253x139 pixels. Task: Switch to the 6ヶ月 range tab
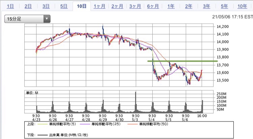[x=153, y=6]
